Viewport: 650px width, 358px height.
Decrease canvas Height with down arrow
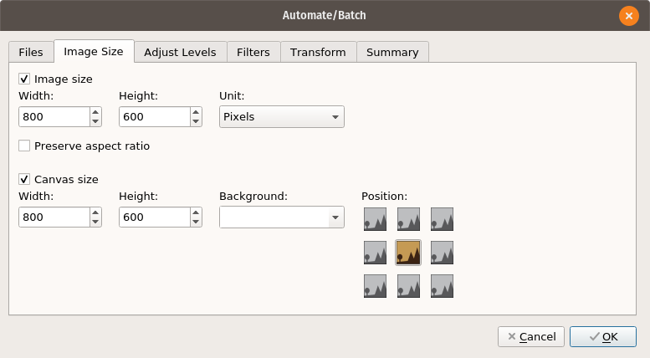[x=196, y=222]
